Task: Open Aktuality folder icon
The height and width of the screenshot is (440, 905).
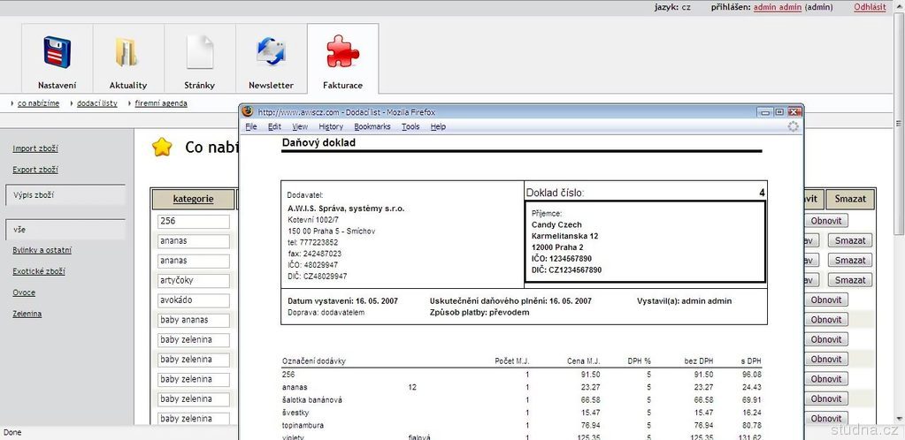Action: 127,53
